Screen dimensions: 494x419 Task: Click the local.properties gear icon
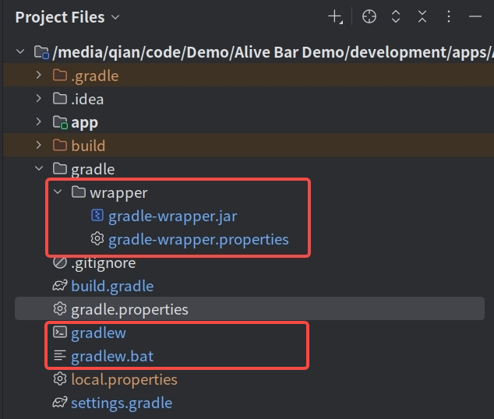60,379
